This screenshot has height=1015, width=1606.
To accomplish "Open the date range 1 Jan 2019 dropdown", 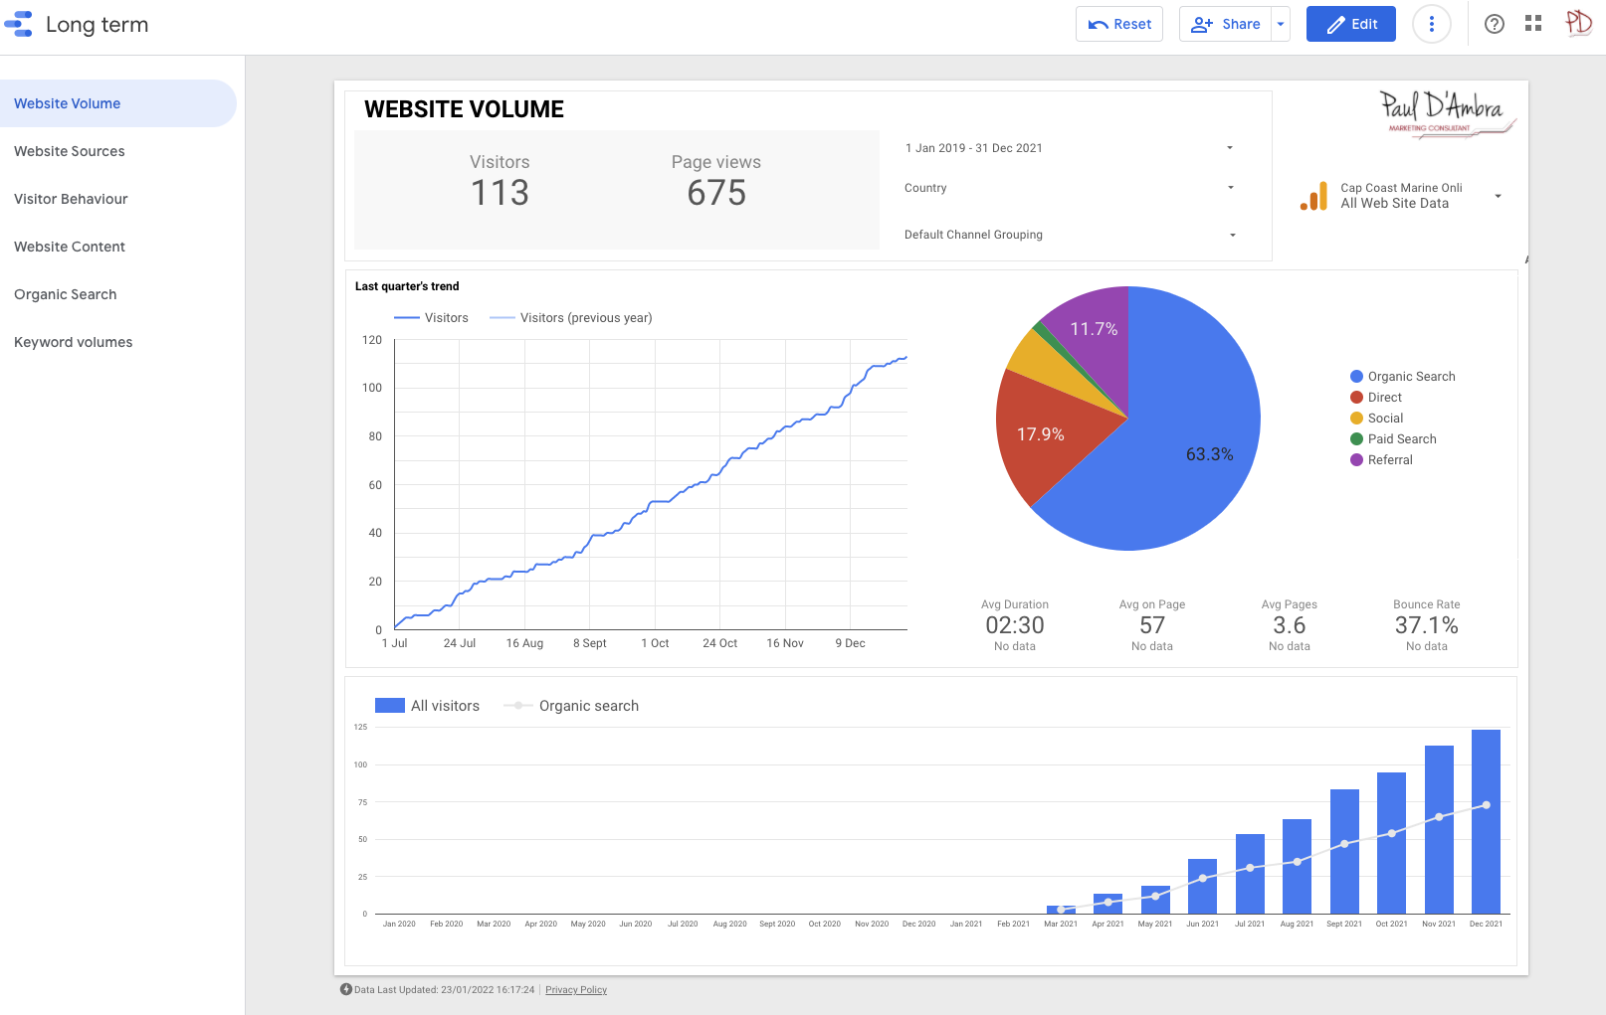I will click(x=1070, y=148).
